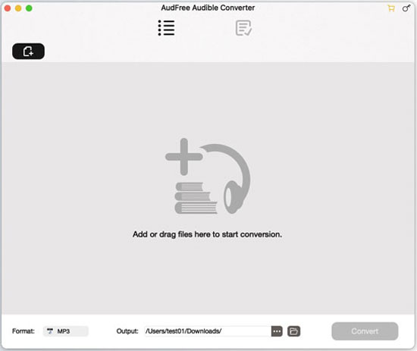The width and height of the screenshot is (417, 351).
Task: Click the add files button
Action: point(28,51)
